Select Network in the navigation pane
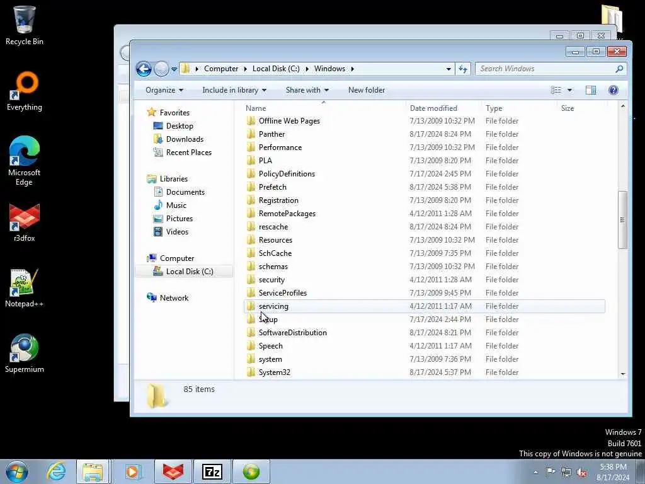This screenshot has width=645, height=484. [174, 298]
